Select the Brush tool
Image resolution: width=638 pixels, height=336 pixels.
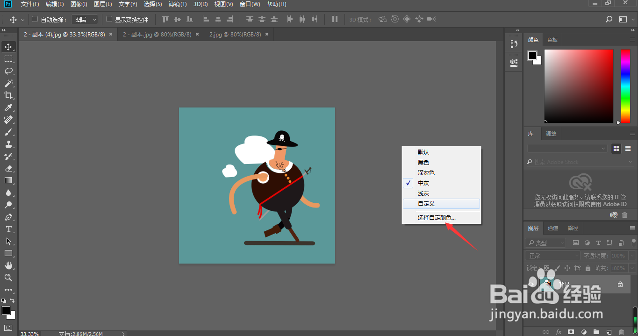tap(8, 132)
